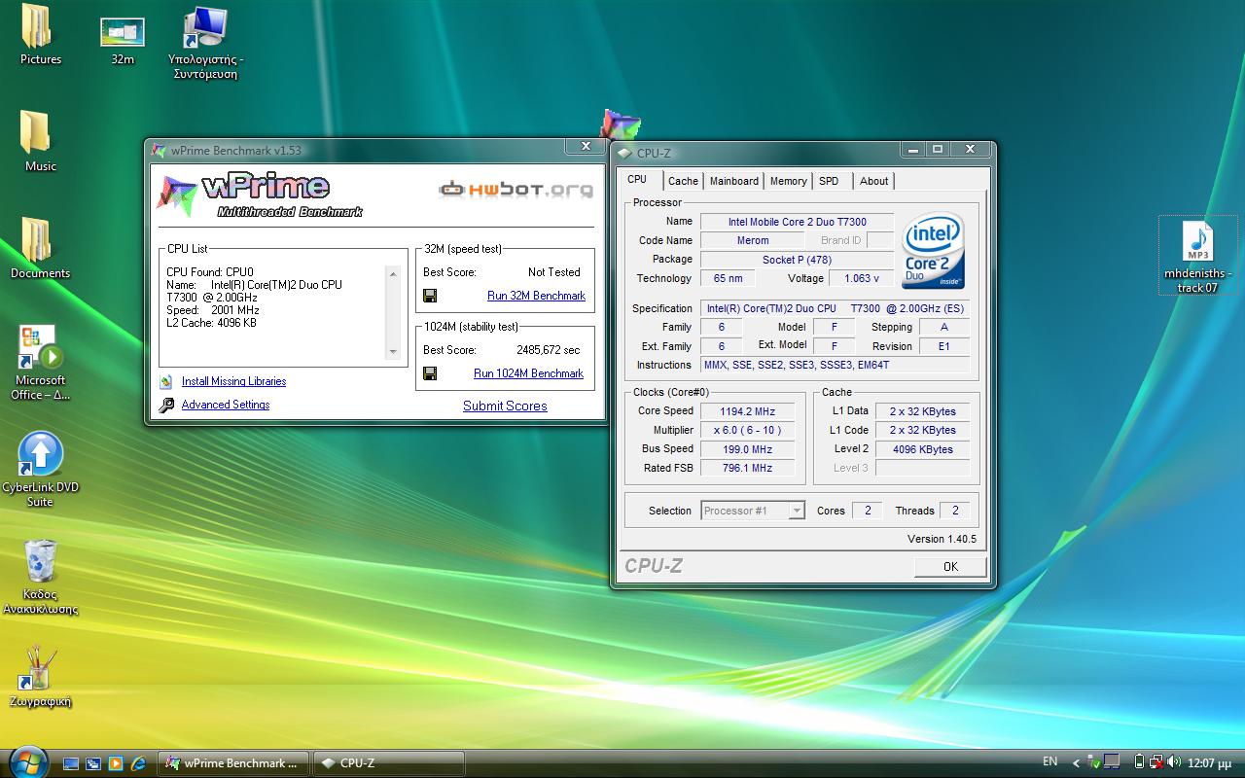
Task: Click the Instructions field MMX, SSE, SSE2
Action: coord(836,365)
